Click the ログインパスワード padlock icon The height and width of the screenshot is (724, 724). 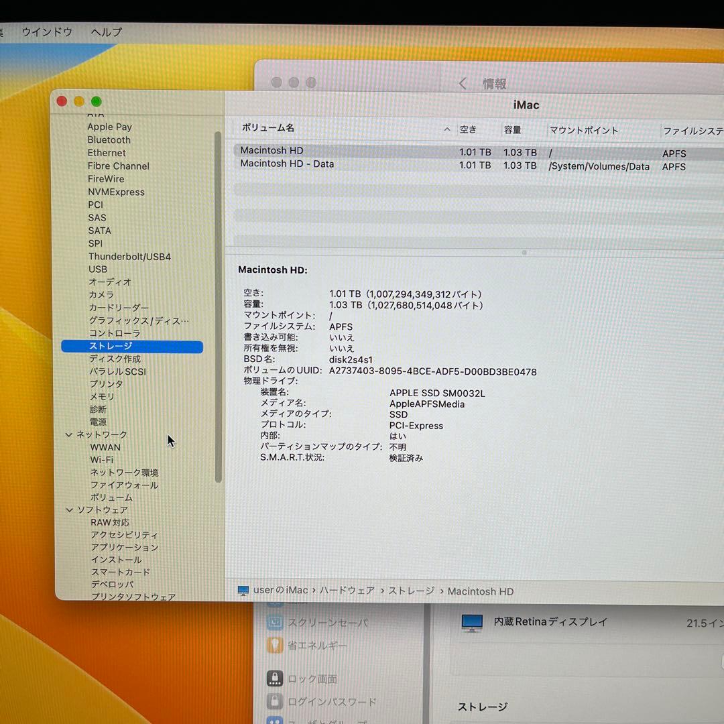coord(275,702)
